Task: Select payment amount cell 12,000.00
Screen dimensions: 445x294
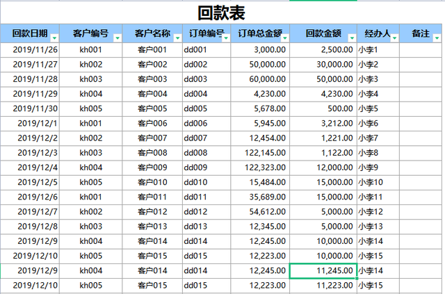Action: [323, 168]
